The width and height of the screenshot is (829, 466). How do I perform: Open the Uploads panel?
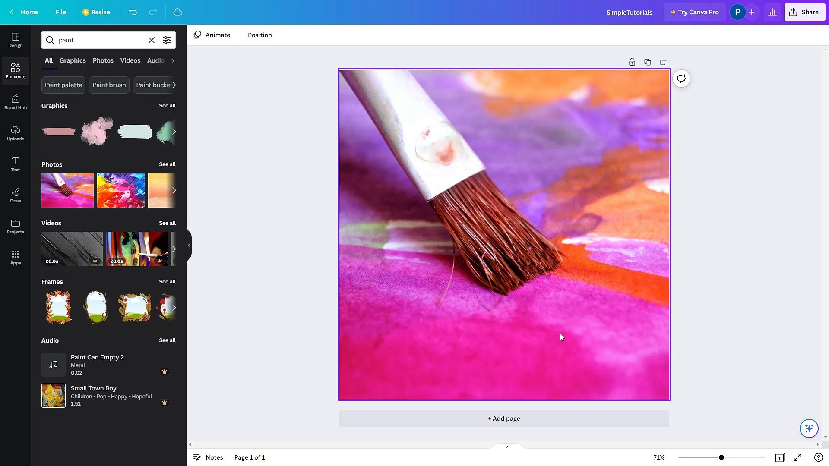15,133
